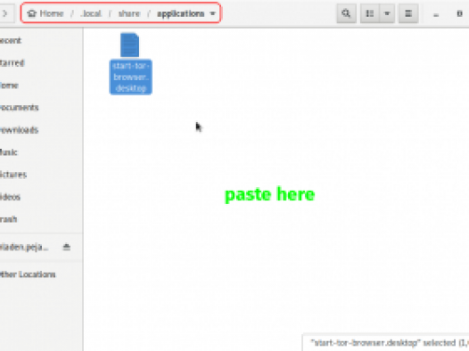Image resolution: width=469 pixels, height=351 pixels.
Task: Open the applications folder dropdown arrow
Action: [213, 13]
